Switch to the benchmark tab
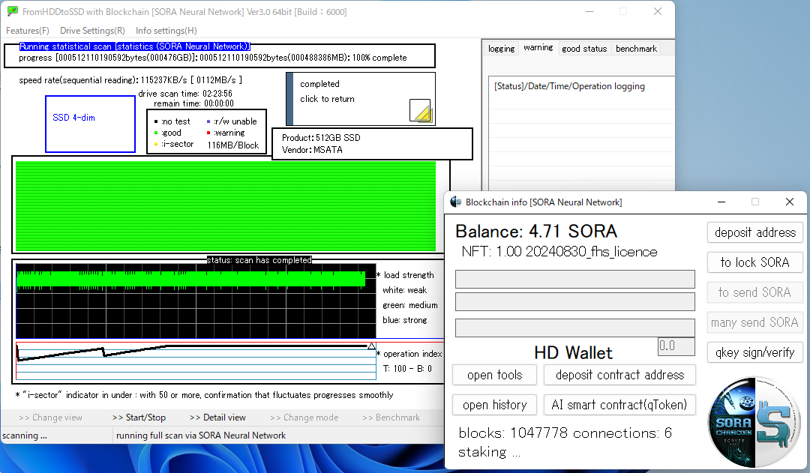810x473 pixels. click(x=636, y=49)
